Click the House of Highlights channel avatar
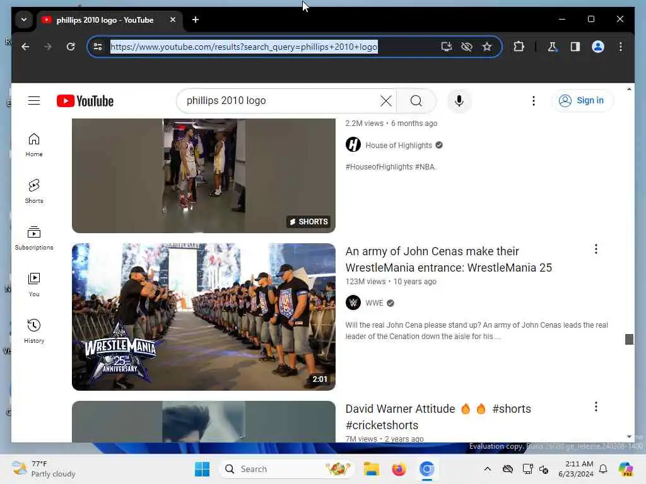This screenshot has height=484, width=646. coord(353,145)
